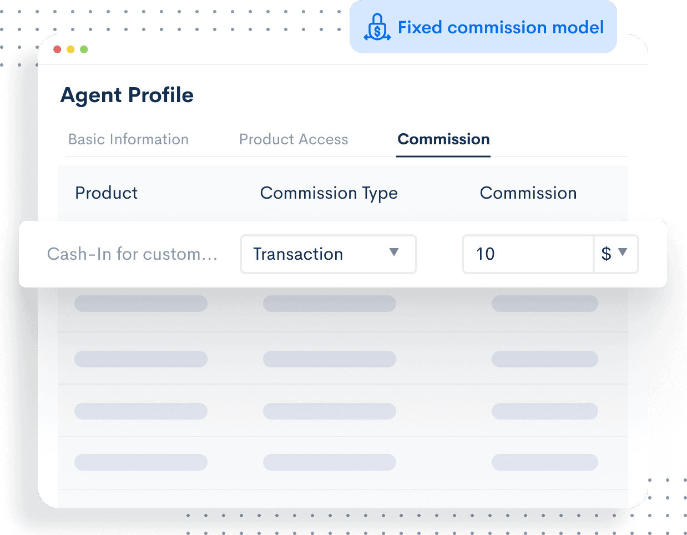Open the Transaction commission type dropdown

328,254
